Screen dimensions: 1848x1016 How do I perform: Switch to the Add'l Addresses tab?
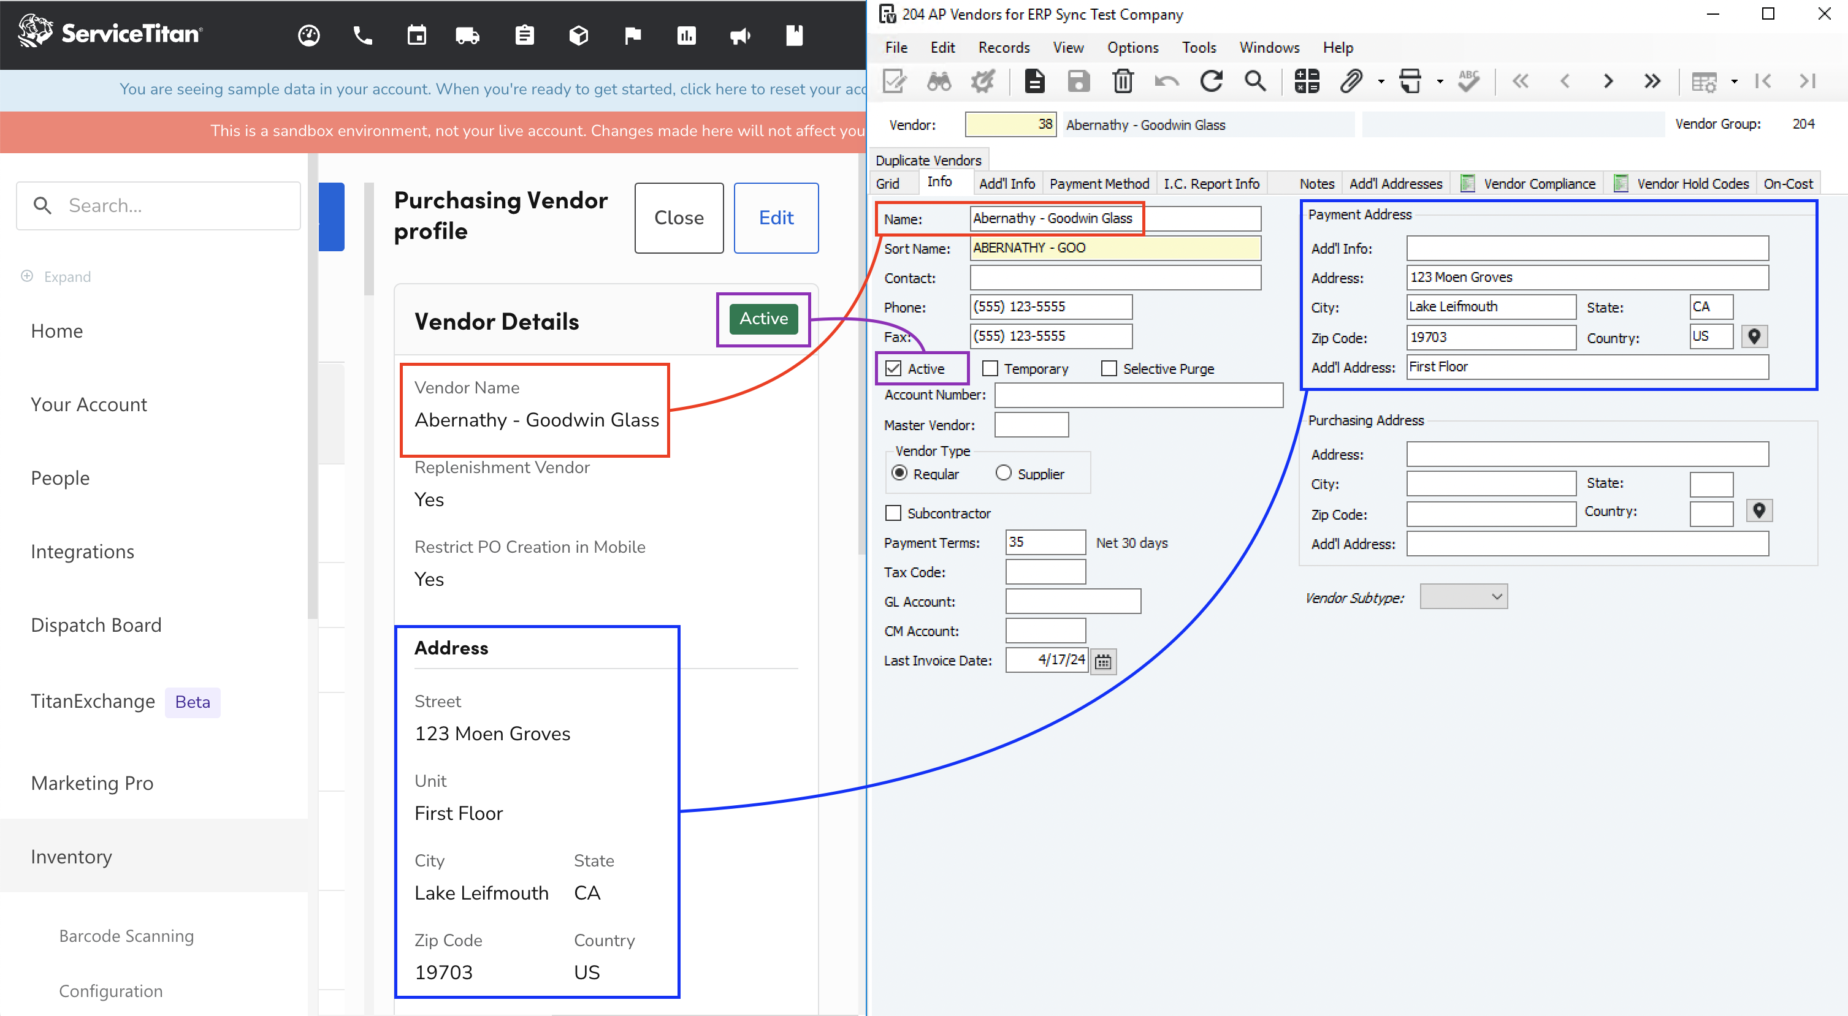(x=1396, y=184)
